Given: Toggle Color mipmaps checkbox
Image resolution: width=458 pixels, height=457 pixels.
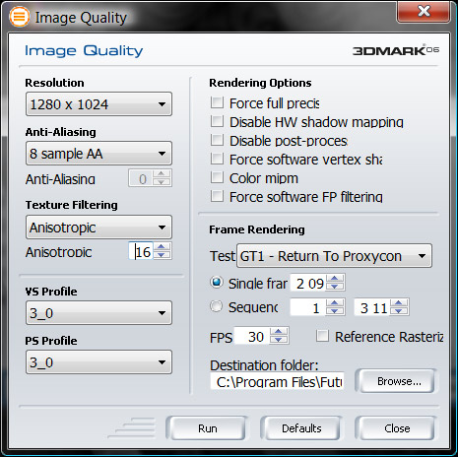Looking at the screenshot, I should [217, 177].
